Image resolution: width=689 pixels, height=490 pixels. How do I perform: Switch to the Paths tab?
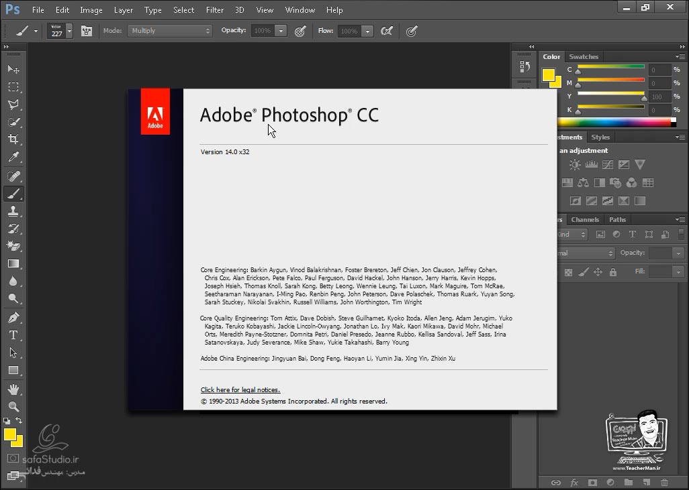click(617, 219)
